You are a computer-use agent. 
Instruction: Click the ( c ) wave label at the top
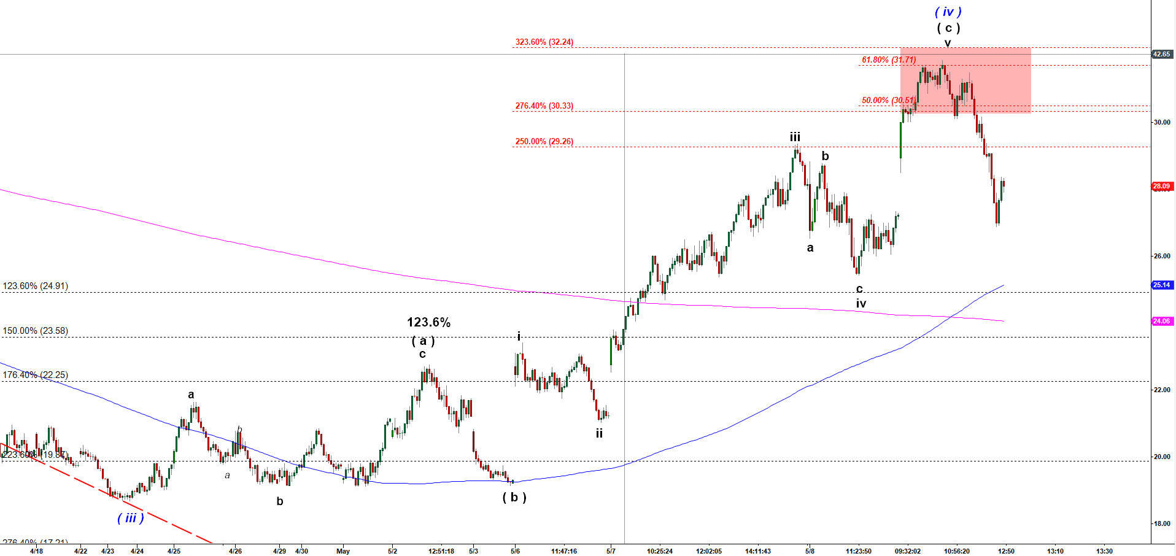click(x=948, y=28)
